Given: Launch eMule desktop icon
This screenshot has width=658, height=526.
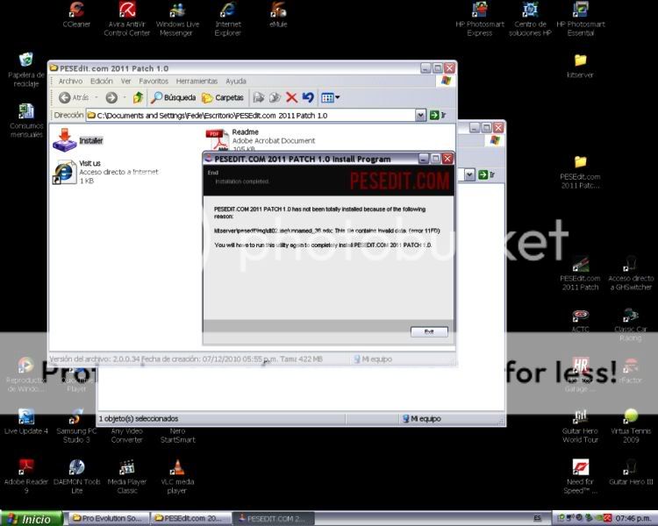Looking at the screenshot, I should (278, 15).
